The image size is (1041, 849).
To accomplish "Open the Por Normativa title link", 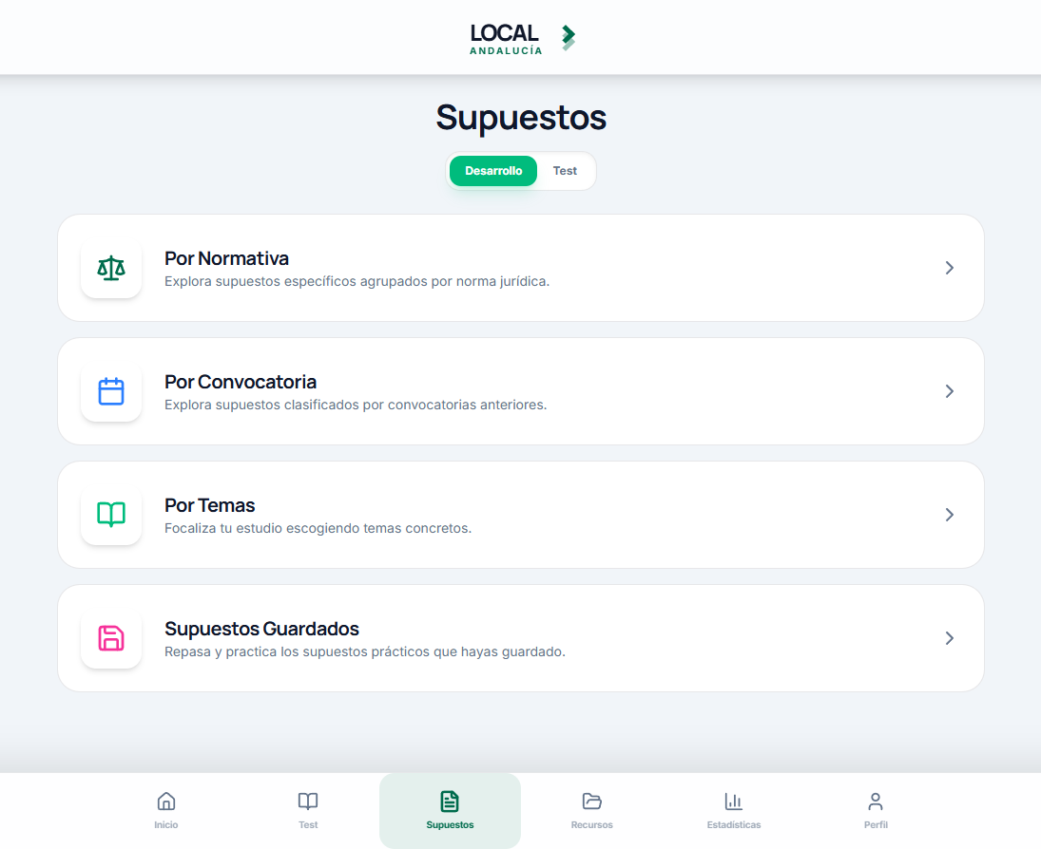I will [x=226, y=258].
